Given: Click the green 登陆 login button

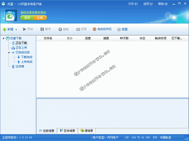Looking at the screenshot, I should (x=27, y=18).
